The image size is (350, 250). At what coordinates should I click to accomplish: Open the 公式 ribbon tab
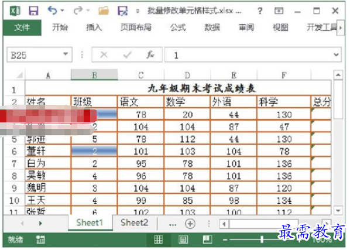click(x=178, y=28)
